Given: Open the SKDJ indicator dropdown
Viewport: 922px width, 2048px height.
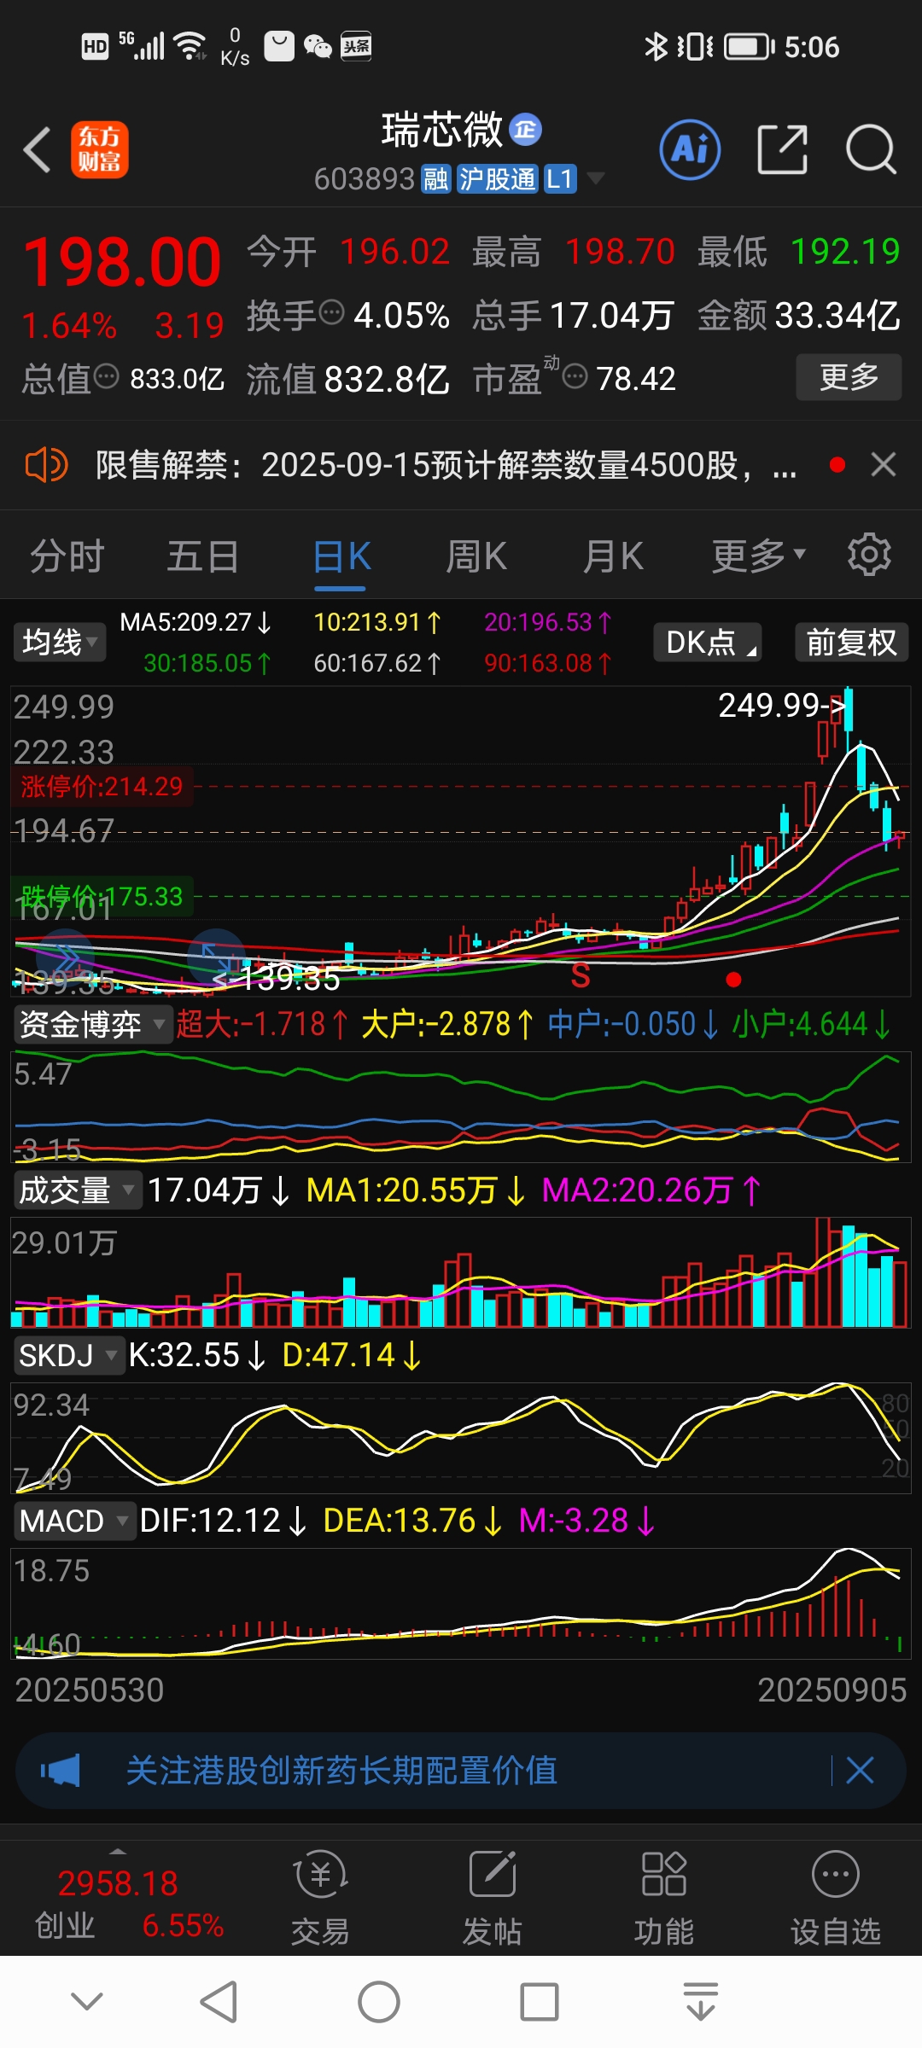Looking at the screenshot, I should click(69, 1355).
